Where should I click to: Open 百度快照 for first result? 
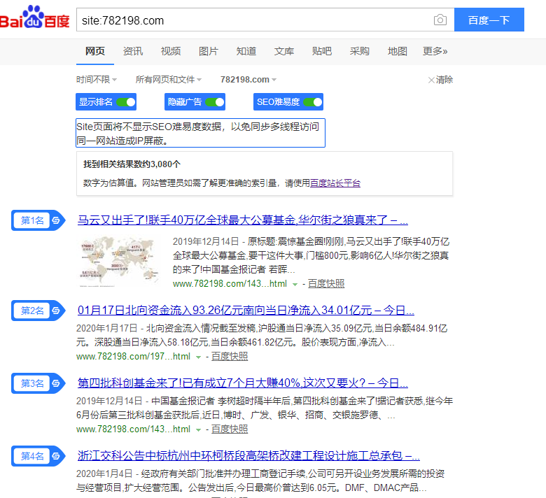point(326,284)
